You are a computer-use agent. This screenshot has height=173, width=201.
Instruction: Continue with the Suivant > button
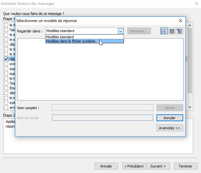tap(158, 166)
